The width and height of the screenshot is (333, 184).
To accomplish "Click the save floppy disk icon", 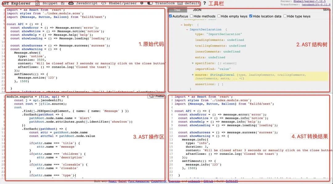I will point(63,3).
